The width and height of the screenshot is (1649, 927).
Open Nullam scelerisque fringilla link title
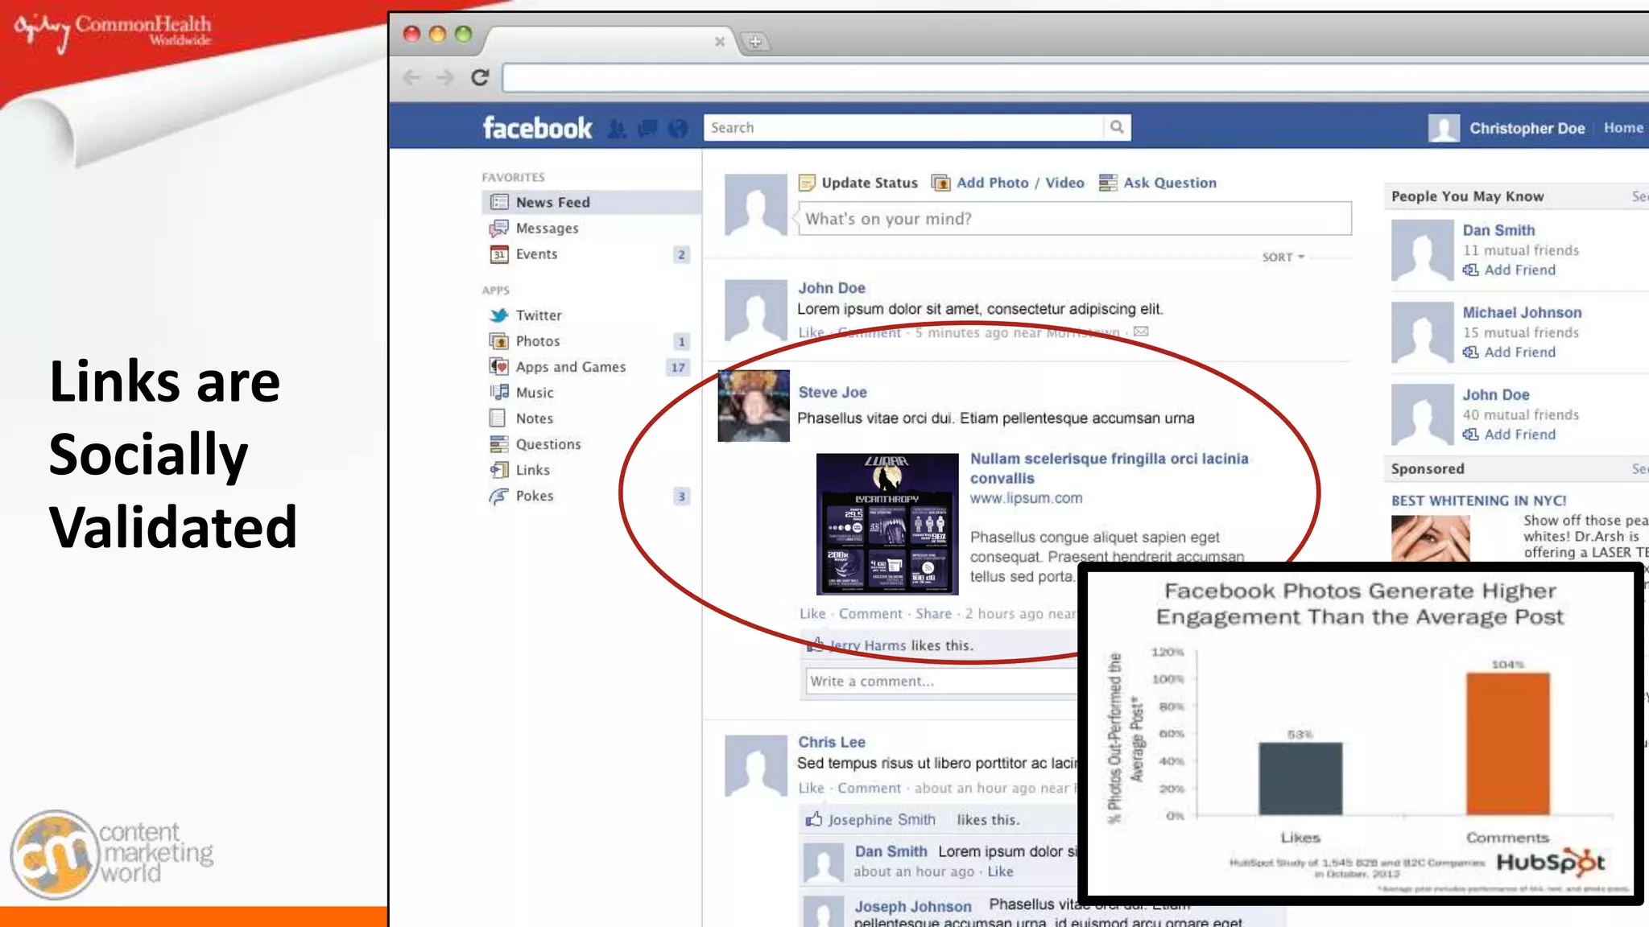[x=1110, y=468]
